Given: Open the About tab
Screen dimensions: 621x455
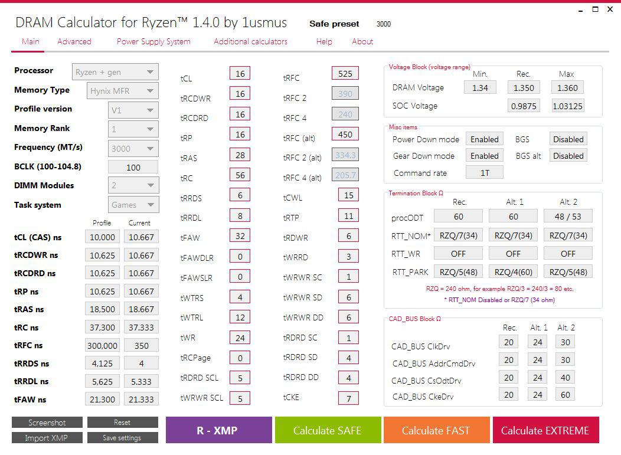Looking at the screenshot, I should pos(362,41).
